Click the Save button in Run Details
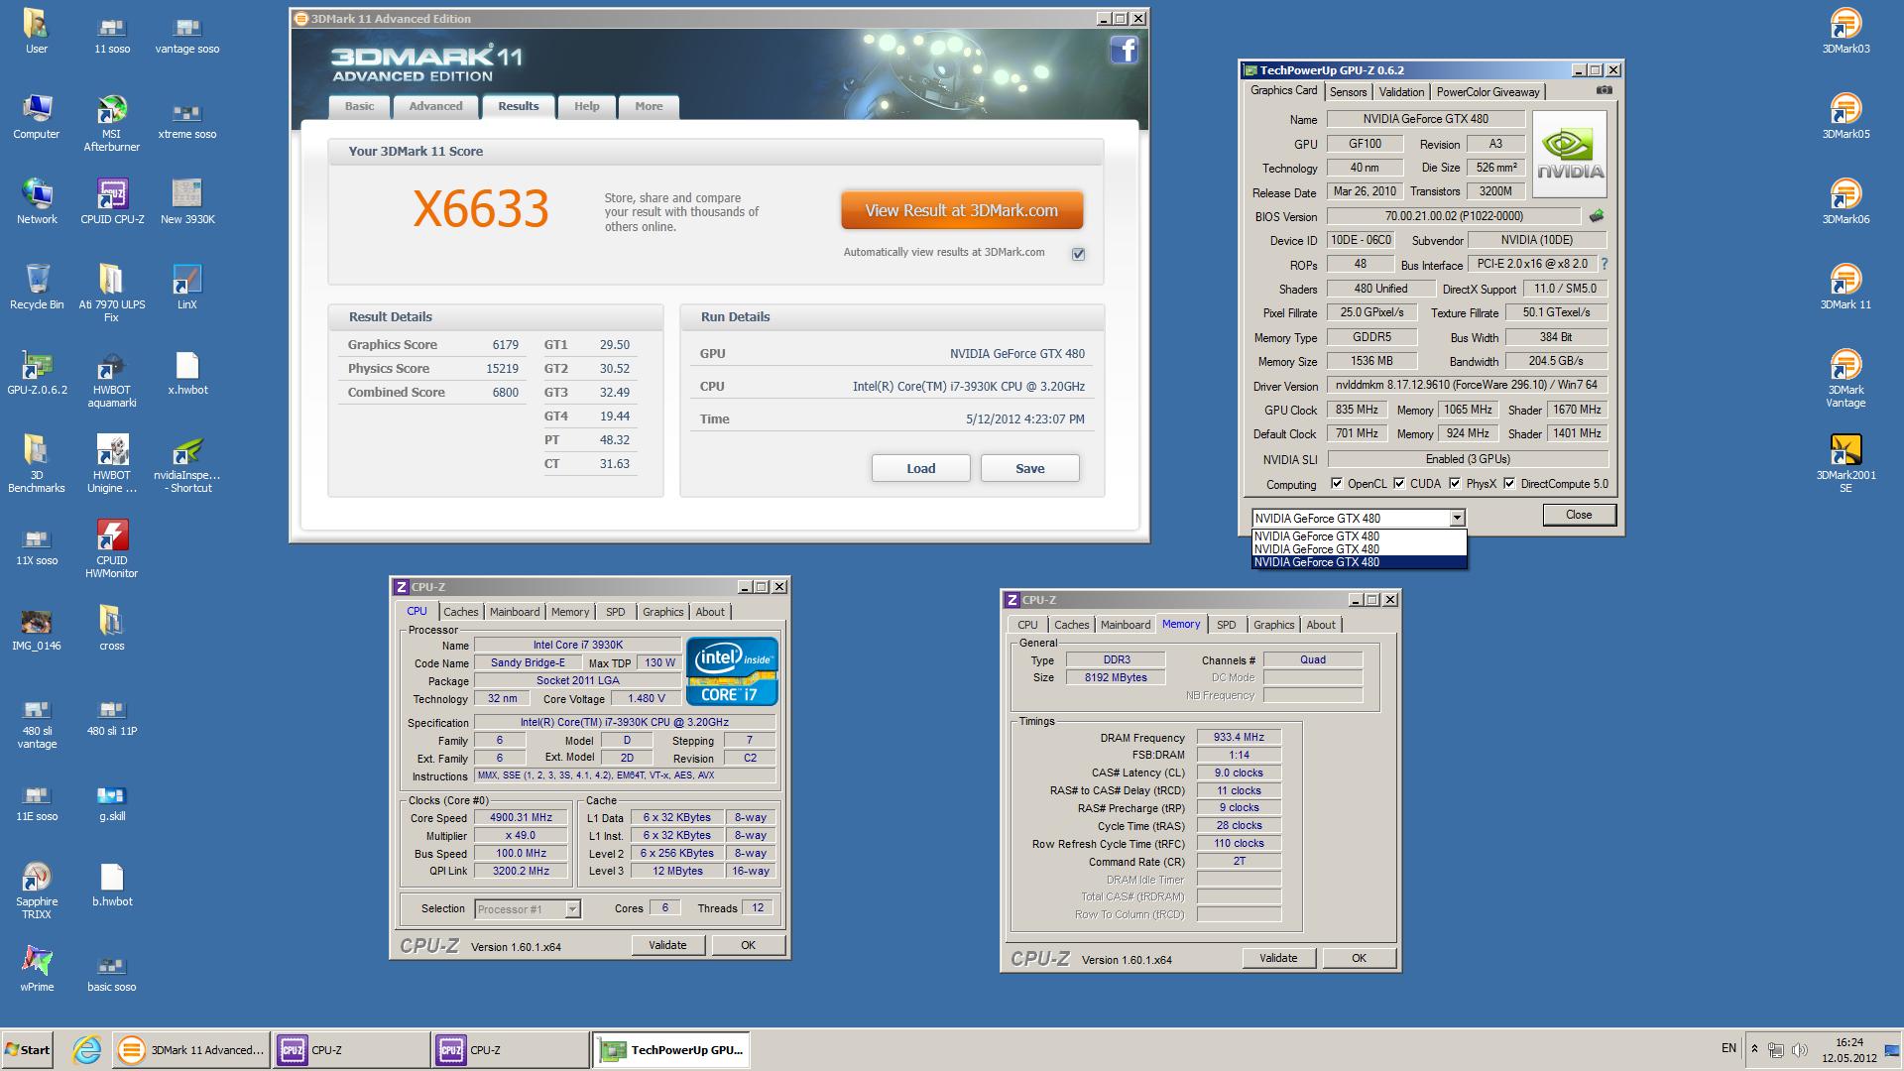The height and width of the screenshot is (1071, 1904). coord(1029,469)
